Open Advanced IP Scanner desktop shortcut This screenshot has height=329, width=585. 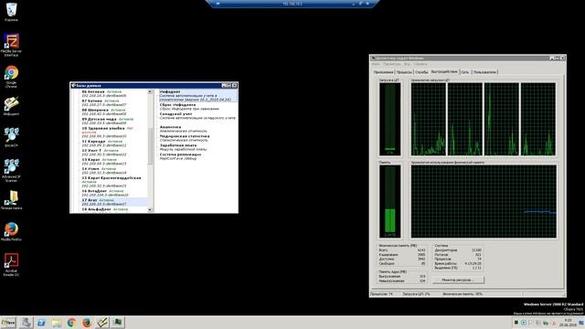tap(11, 170)
